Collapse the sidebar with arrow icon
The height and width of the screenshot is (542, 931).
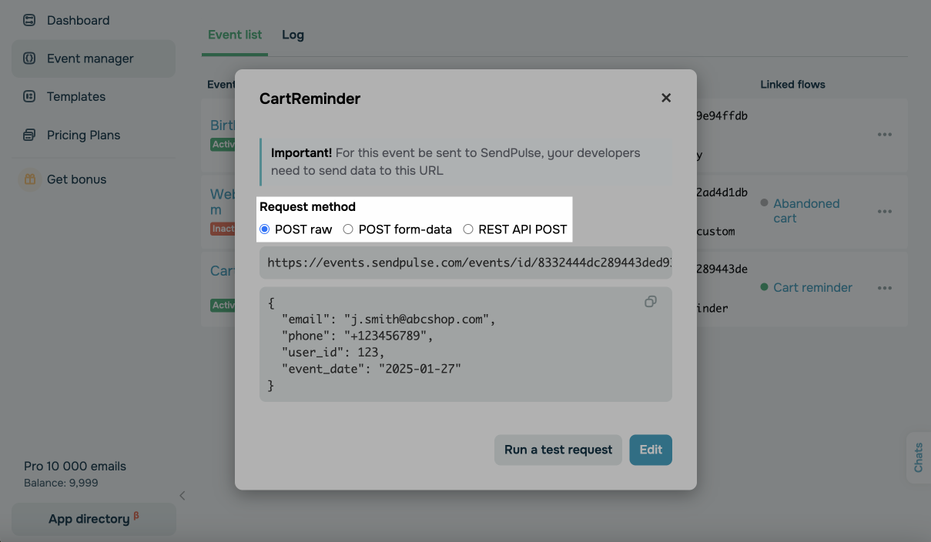click(183, 496)
